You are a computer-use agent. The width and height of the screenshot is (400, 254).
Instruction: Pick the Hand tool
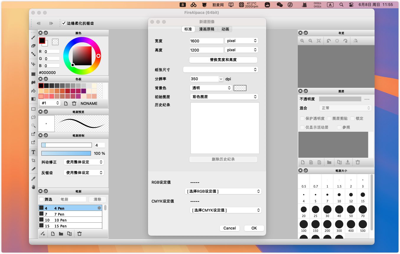coord(33,187)
